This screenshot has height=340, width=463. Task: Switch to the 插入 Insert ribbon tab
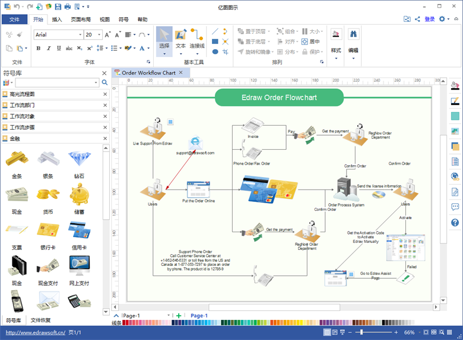57,20
